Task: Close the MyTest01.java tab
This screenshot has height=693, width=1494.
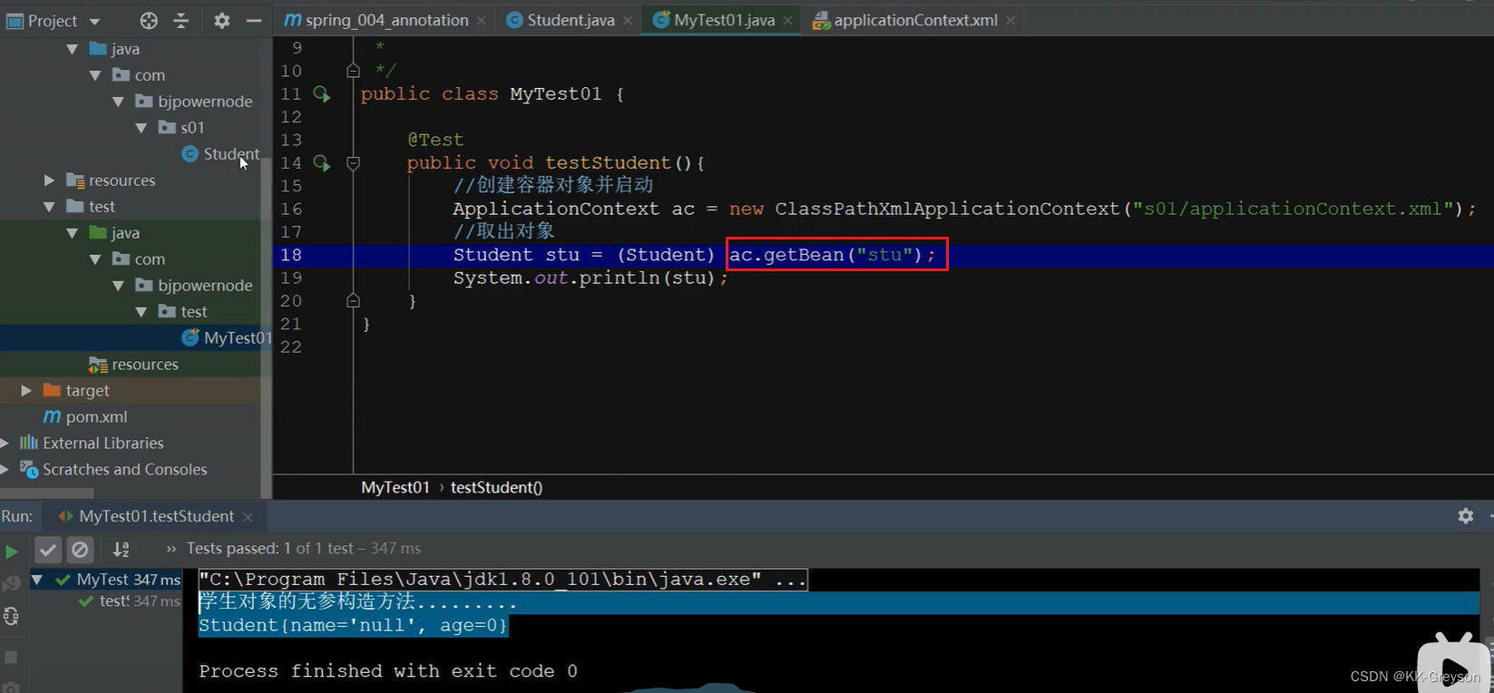Action: click(787, 21)
